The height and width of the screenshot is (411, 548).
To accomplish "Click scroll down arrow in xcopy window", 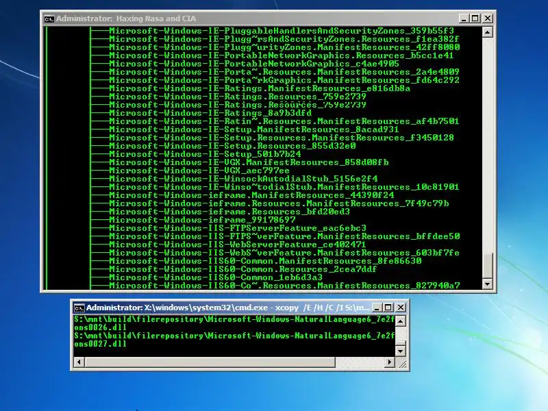I will pyautogui.click(x=401, y=351).
